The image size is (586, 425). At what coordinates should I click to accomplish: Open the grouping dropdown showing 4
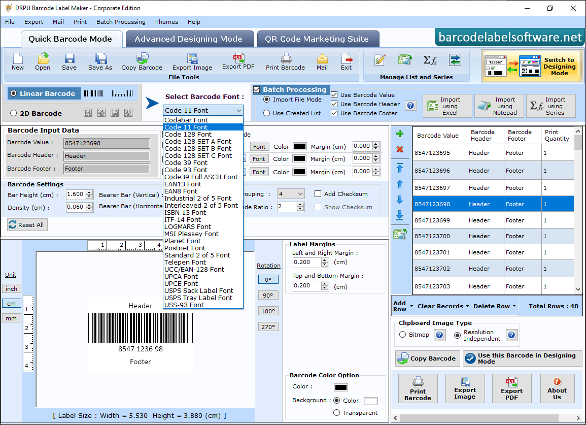point(291,194)
